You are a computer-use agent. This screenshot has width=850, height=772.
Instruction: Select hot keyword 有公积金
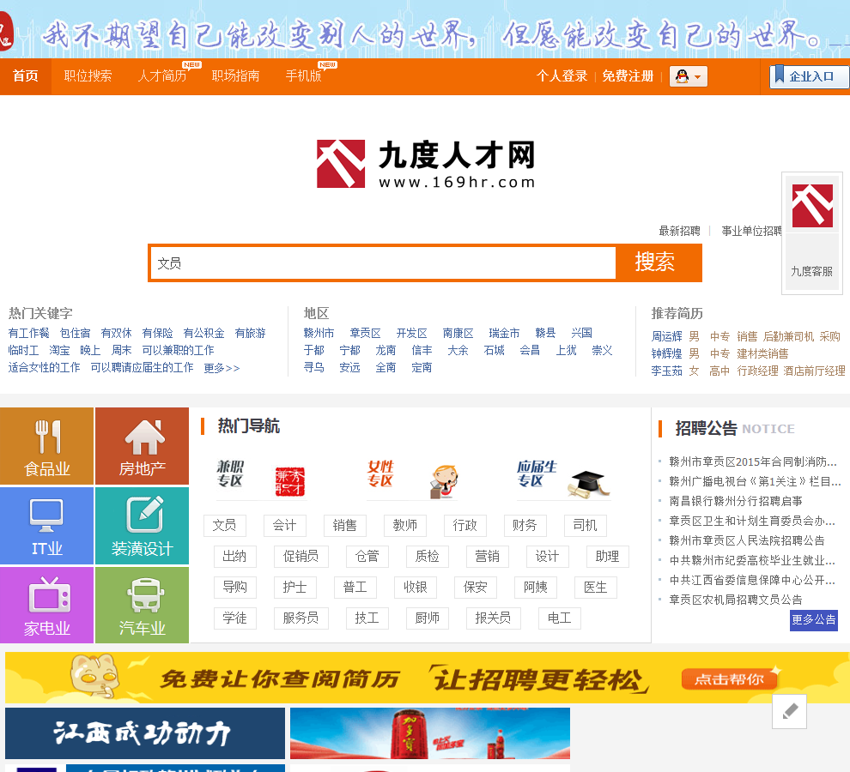pyautogui.click(x=203, y=333)
